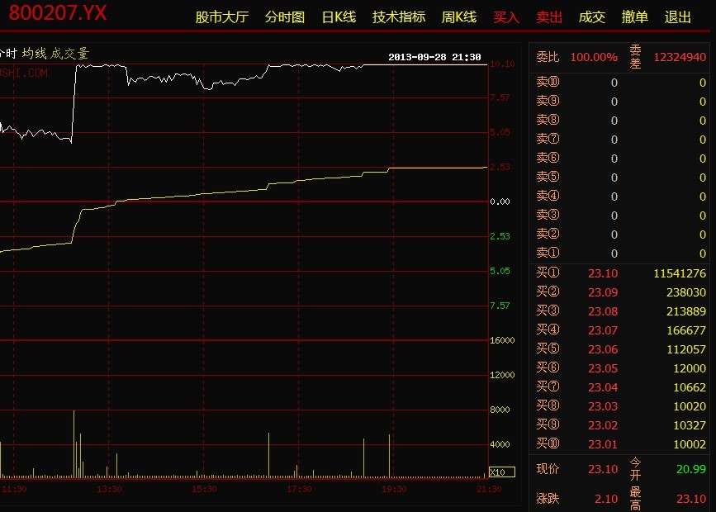716x512 pixels.
Task: Select the 成交量 legend label
Action: coord(70,54)
